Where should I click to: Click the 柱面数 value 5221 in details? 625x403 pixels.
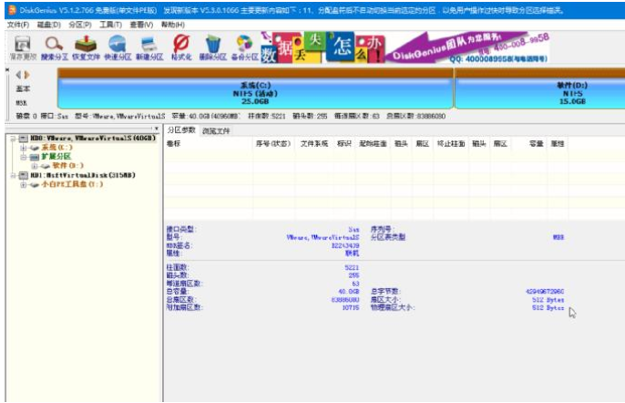[352, 267]
